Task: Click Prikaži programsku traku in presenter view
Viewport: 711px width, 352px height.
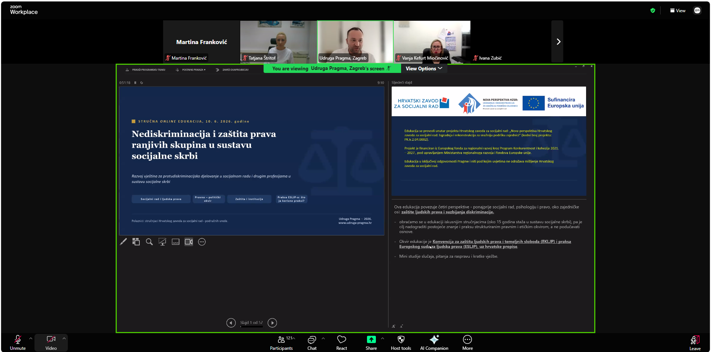Action: 145,70
